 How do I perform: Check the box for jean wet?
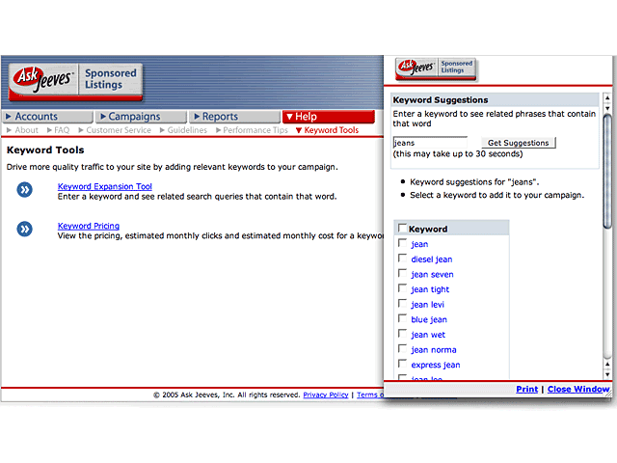(402, 334)
